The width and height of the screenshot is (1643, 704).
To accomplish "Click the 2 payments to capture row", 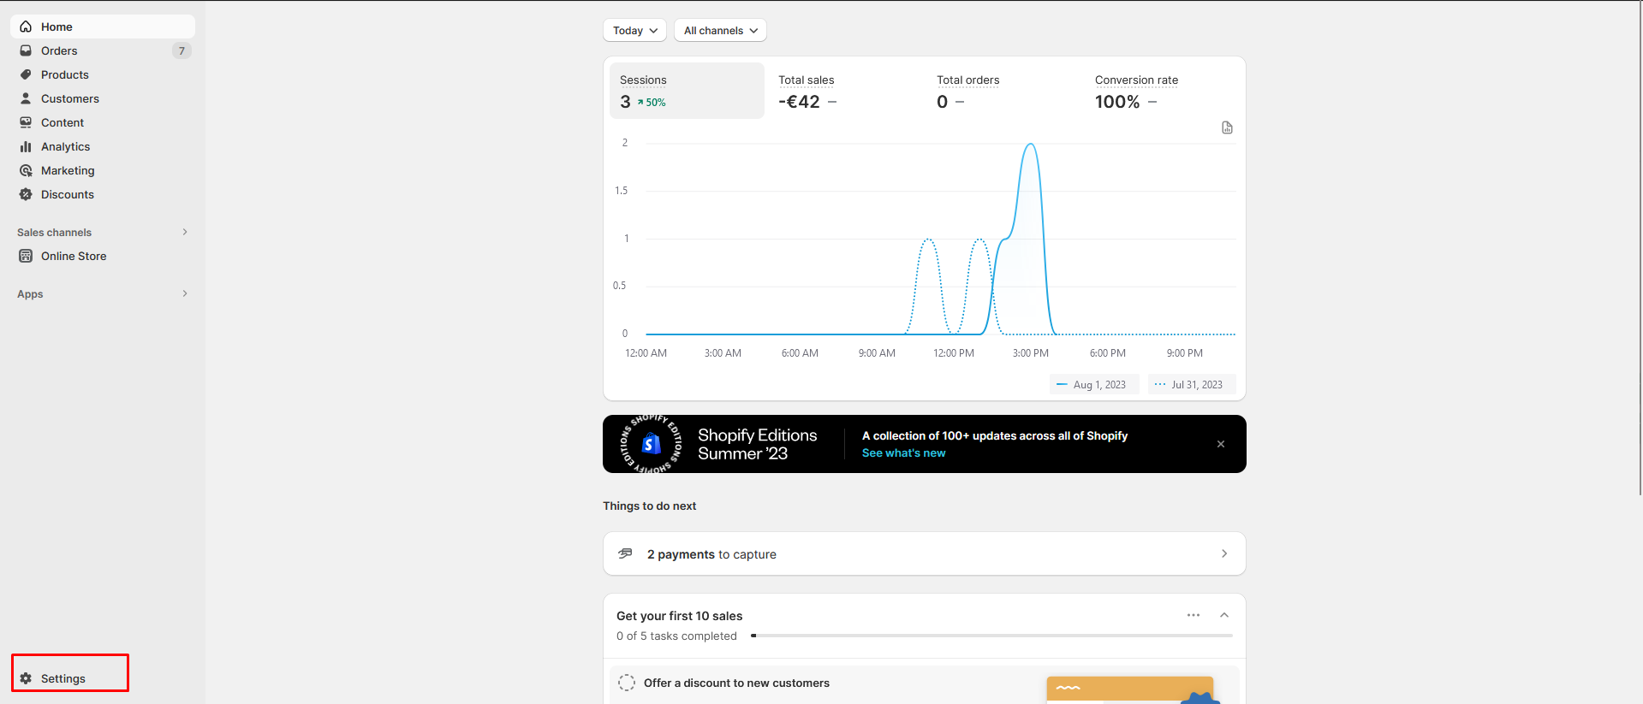I will pyautogui.click(x=925, y=553).
